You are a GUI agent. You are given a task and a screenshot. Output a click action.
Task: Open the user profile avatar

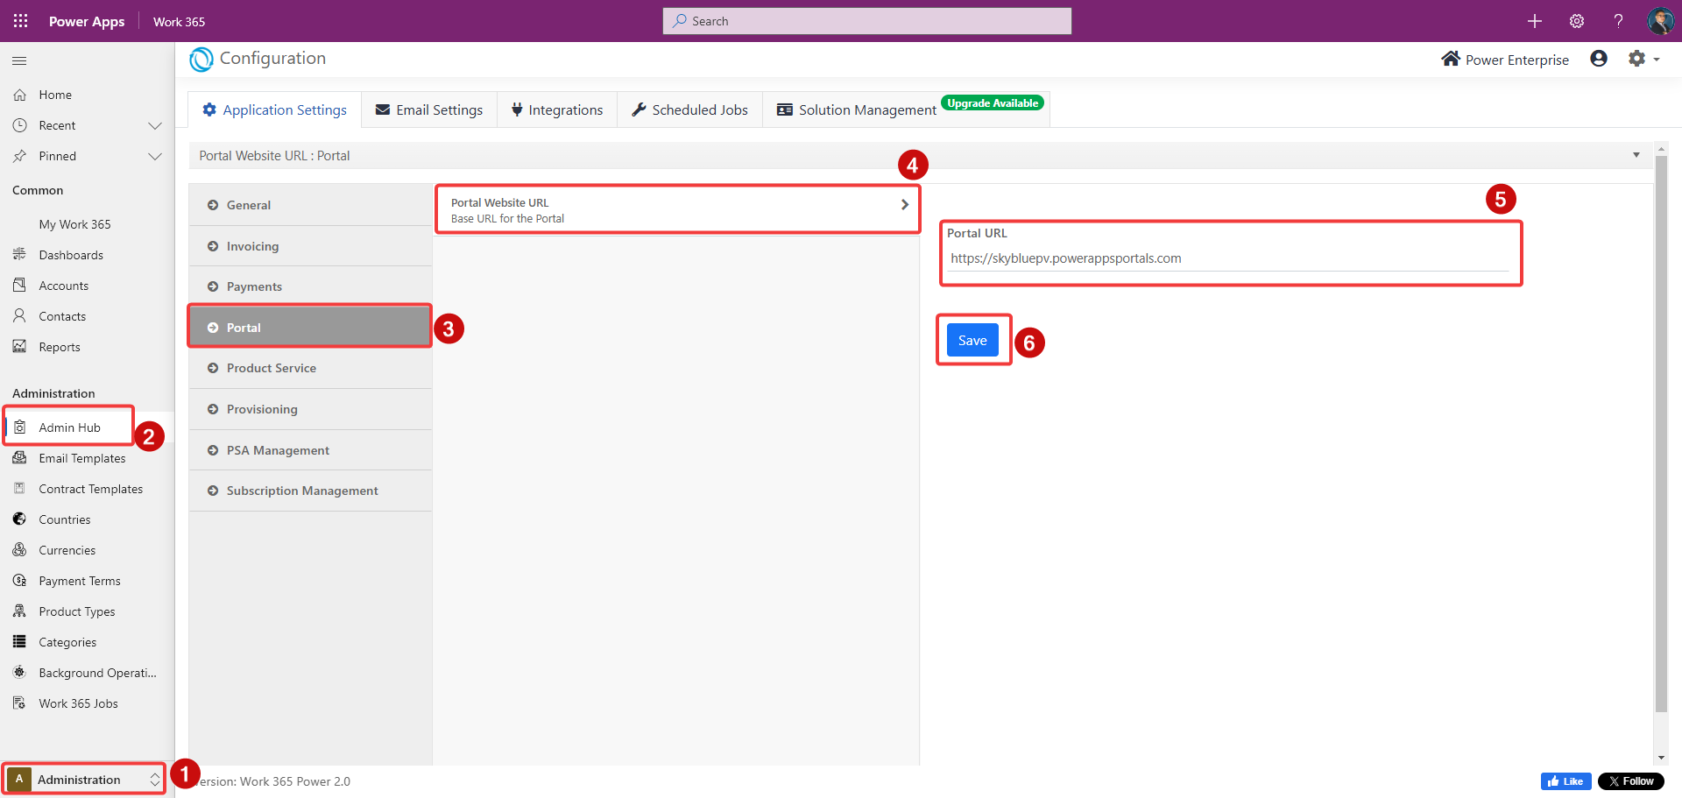tap(1660, 21)
